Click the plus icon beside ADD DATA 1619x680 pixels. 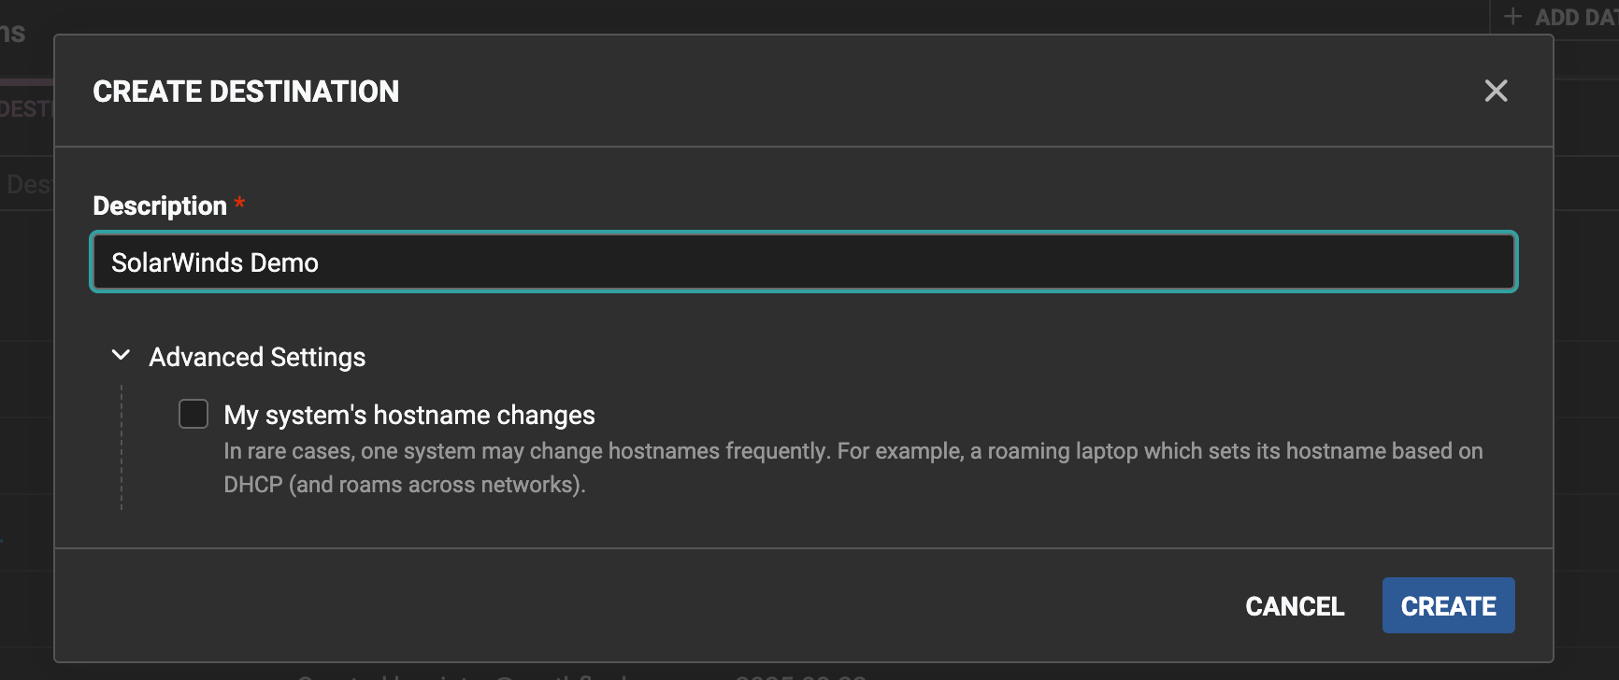pos(1512,17)
